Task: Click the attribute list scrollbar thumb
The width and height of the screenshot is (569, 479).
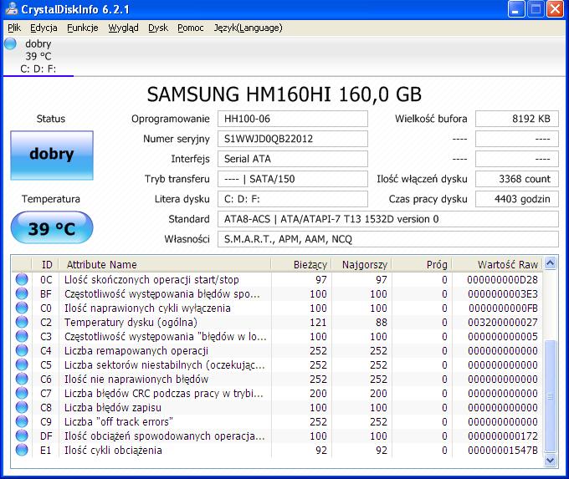Action: tap(550, 396)
